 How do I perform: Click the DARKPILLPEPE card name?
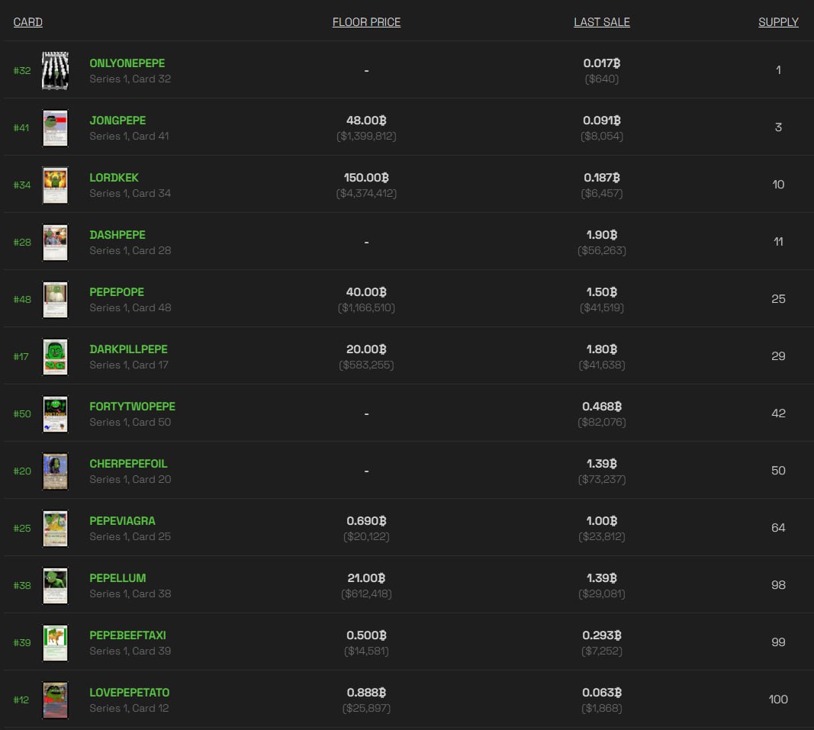click(129, 349)
